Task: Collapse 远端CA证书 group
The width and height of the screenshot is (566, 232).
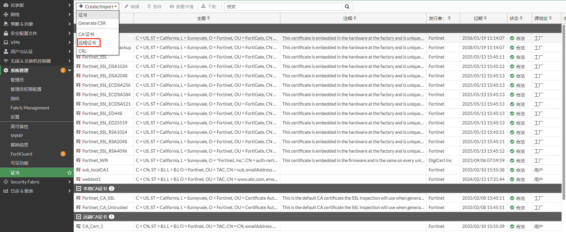Action: [79, 217]
